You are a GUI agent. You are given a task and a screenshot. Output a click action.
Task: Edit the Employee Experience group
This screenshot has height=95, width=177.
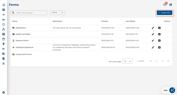click(153, 47)
